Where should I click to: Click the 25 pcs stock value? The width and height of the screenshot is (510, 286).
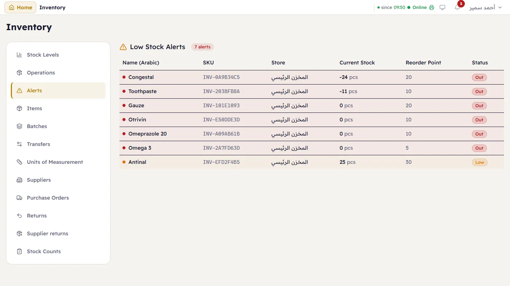(x=348, y=162)
